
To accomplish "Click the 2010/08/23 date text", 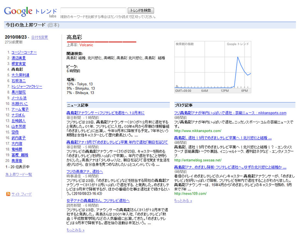I will [x=16, y=37].
